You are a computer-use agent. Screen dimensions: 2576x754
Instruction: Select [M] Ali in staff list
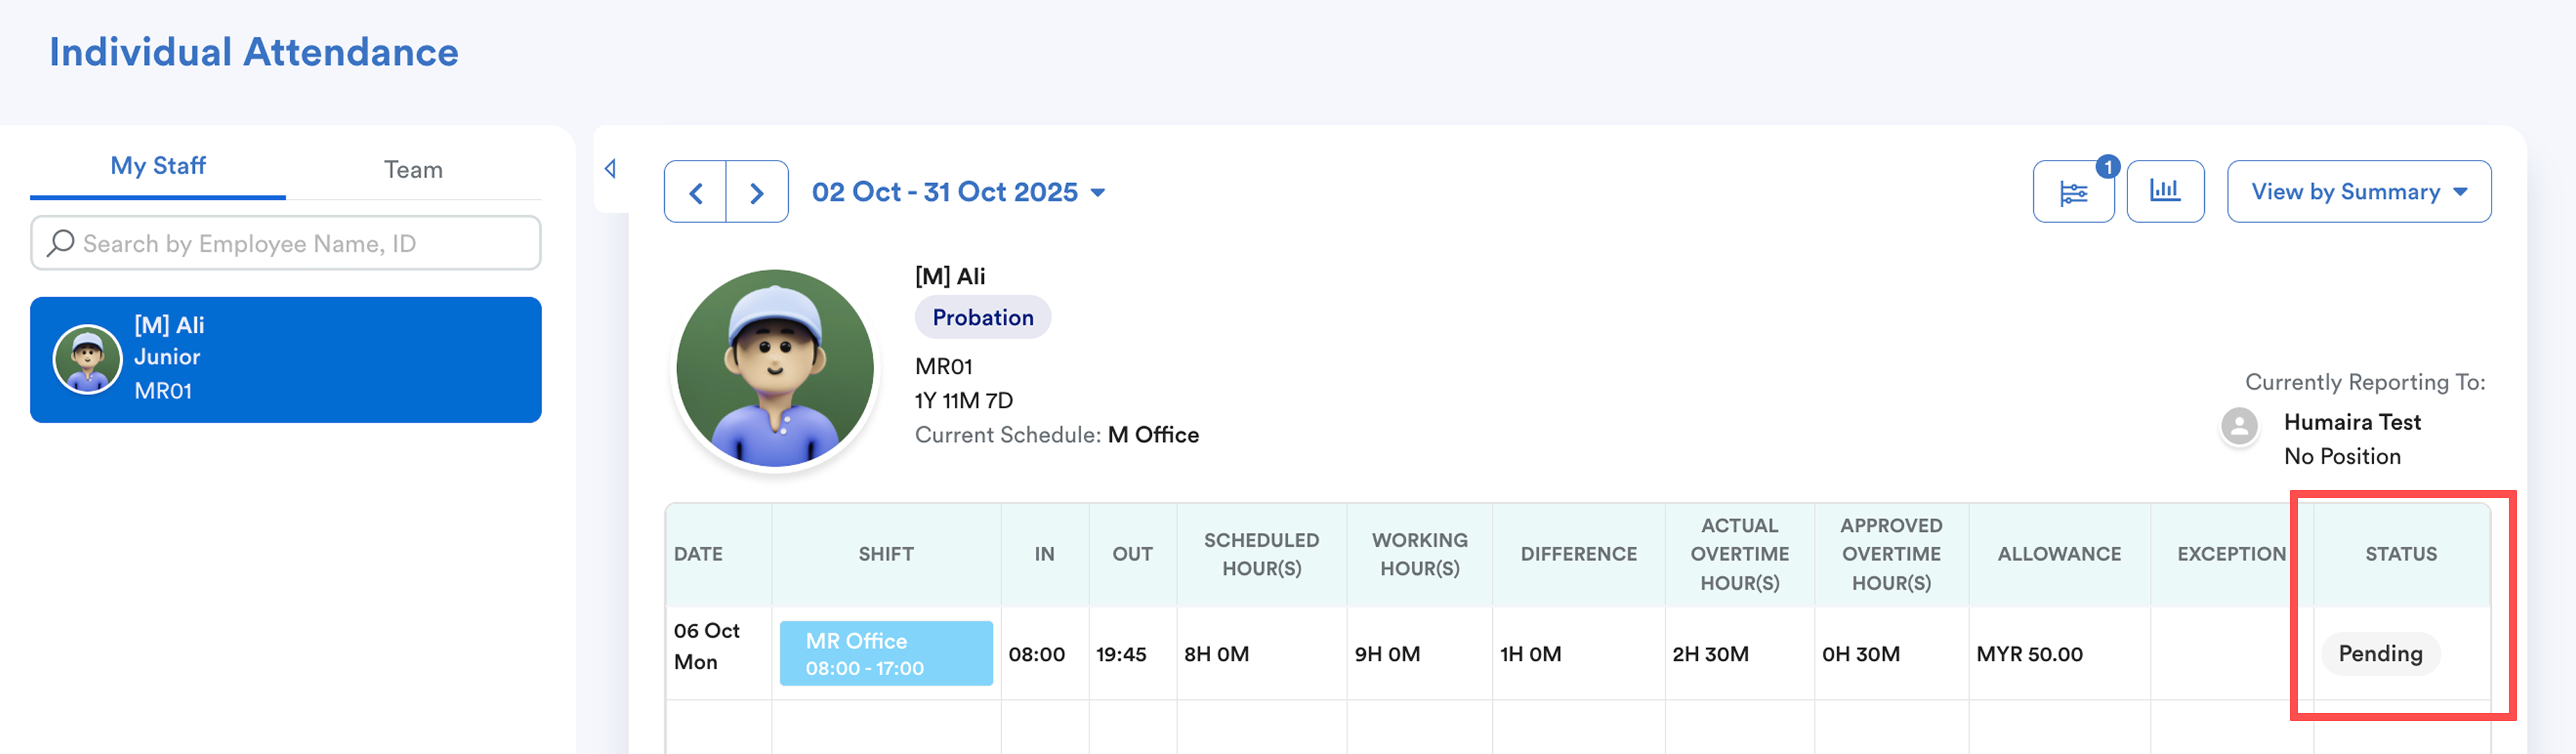pos(285,359)
